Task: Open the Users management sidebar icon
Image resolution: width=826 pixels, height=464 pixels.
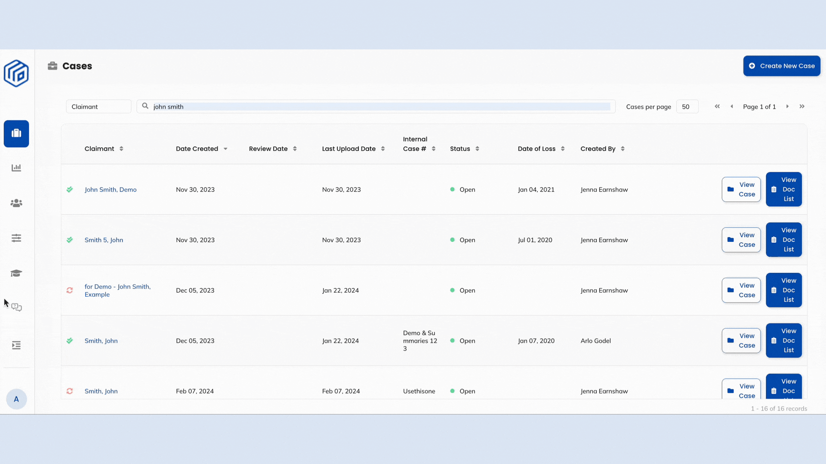Action: click(x=16, y=203)
